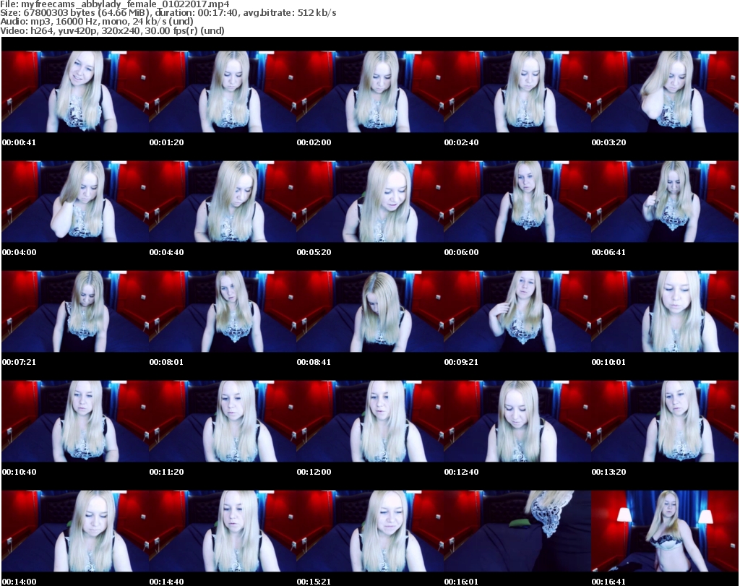The width and height of the screenshot is (740, 586).
Task: Click the timestamp label 00:14:00
Action: [x=19, y=582]
